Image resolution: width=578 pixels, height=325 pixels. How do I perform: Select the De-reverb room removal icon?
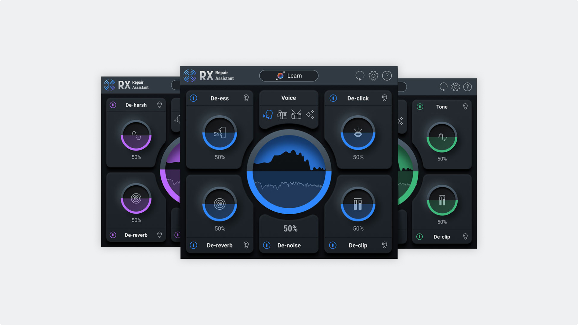tap(219, 204)
